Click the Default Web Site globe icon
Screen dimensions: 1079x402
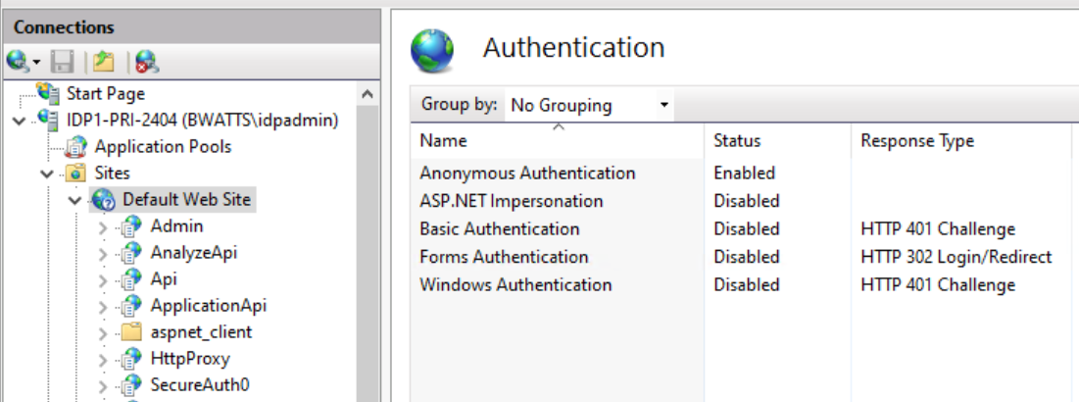(103, 200)
